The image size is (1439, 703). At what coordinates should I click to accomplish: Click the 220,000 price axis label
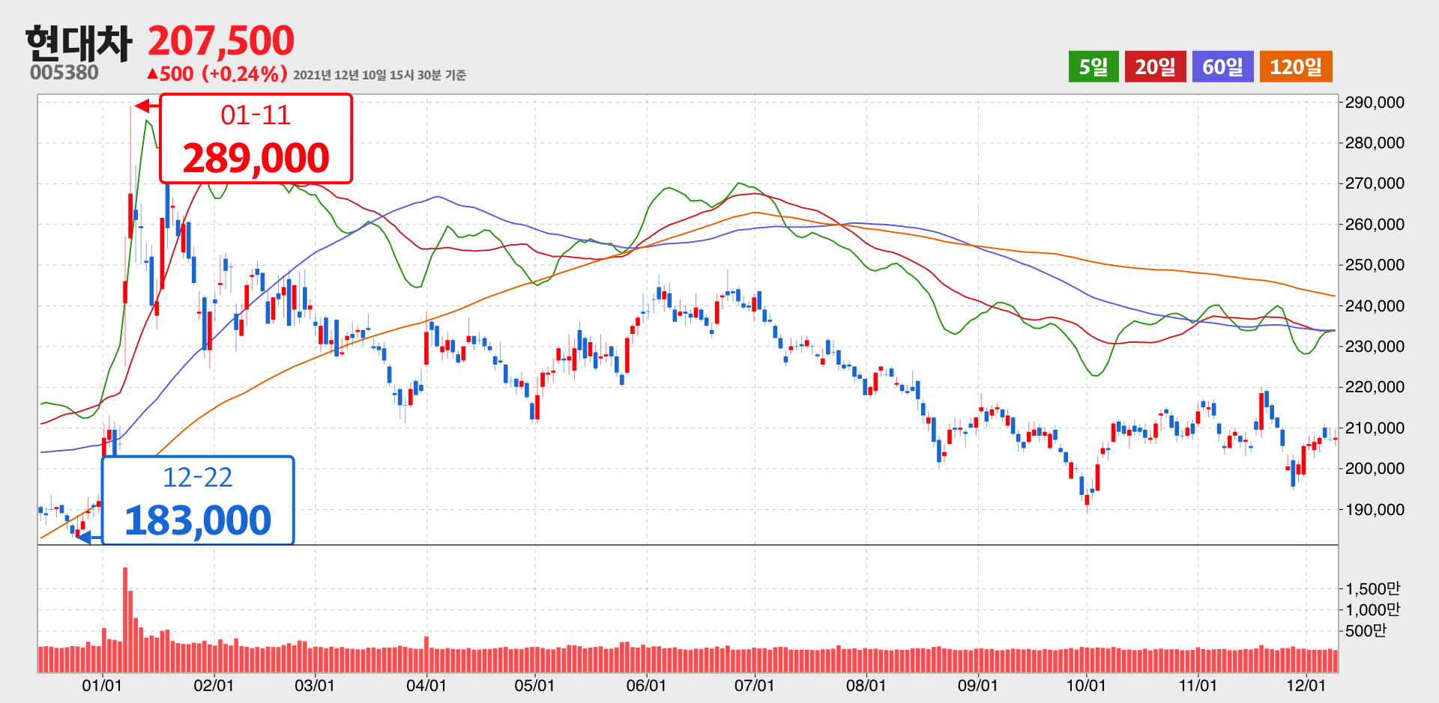tap(1375, 387)
